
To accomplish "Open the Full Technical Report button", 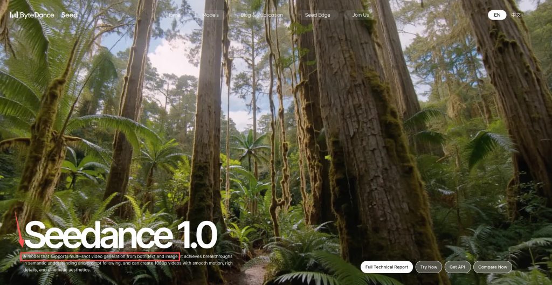I will pos(387,267).
